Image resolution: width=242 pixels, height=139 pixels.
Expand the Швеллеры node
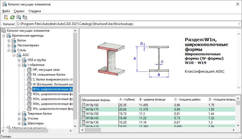(x=19, y=124)
